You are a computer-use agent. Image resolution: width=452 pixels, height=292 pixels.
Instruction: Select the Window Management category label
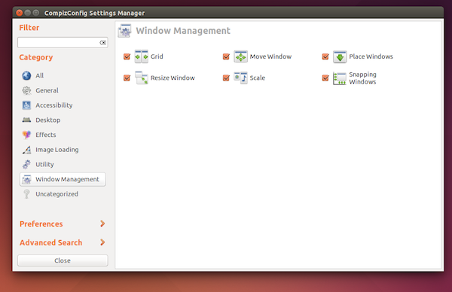pos(67,179)
